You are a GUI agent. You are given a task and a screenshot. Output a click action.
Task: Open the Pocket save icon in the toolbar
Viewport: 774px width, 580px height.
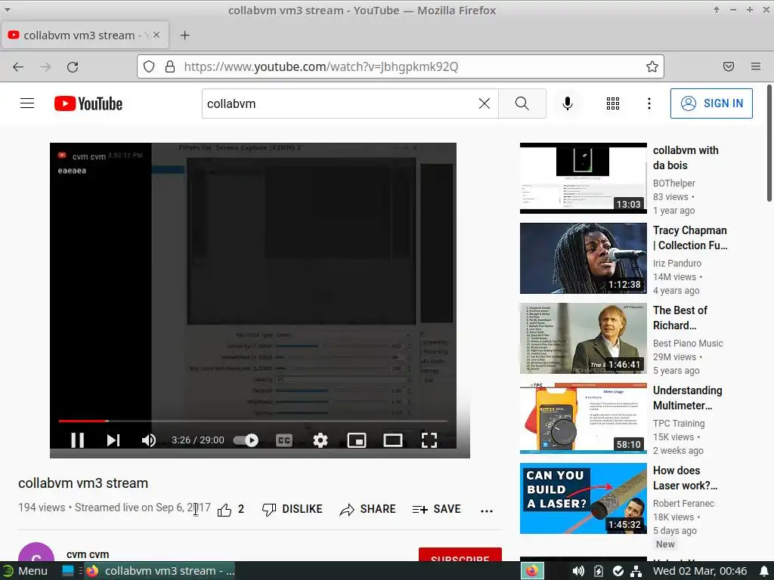click(x=729, y=66)
